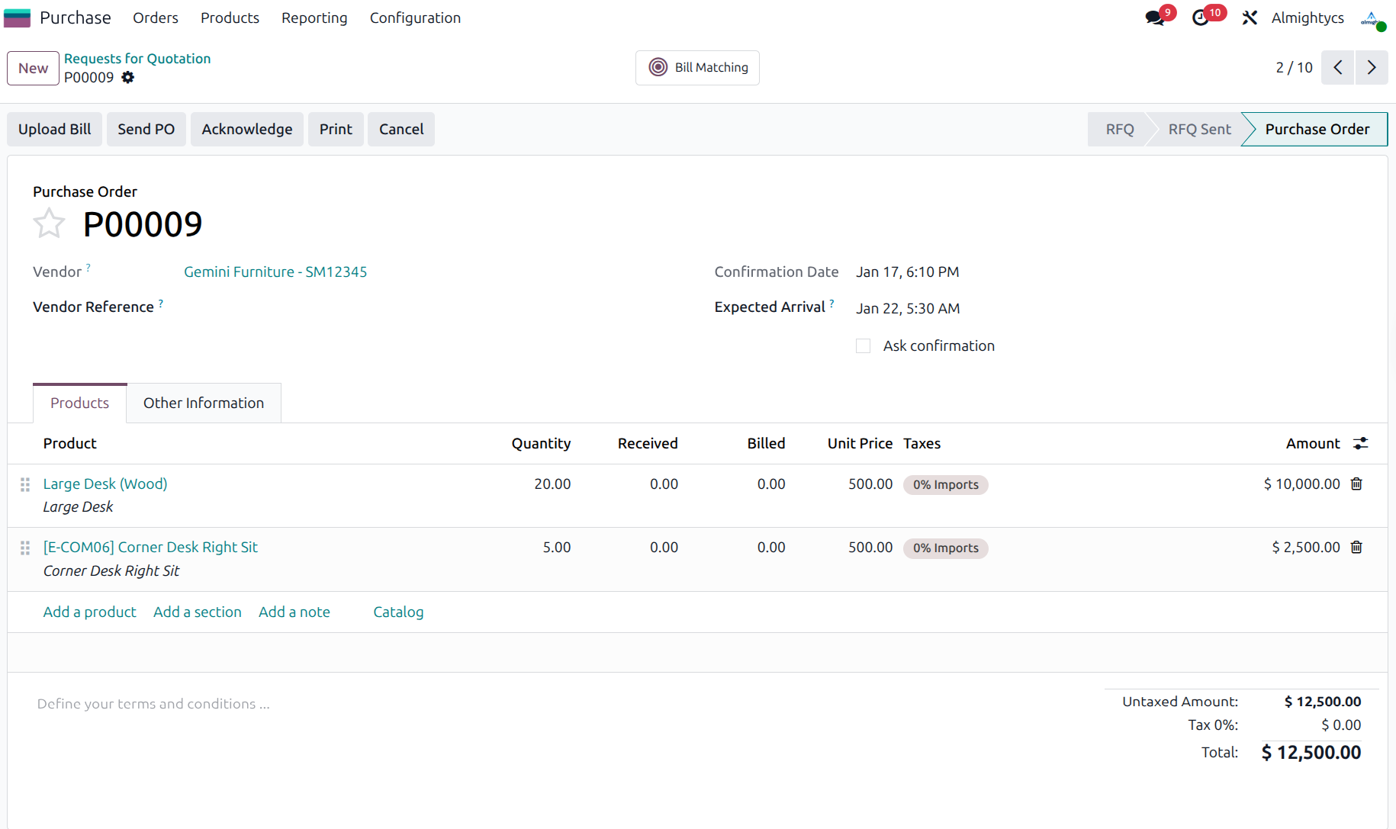Open vendor Gemini Furniture - SM12345
This screenshot has width=1396, height=829.
[275, 272]
